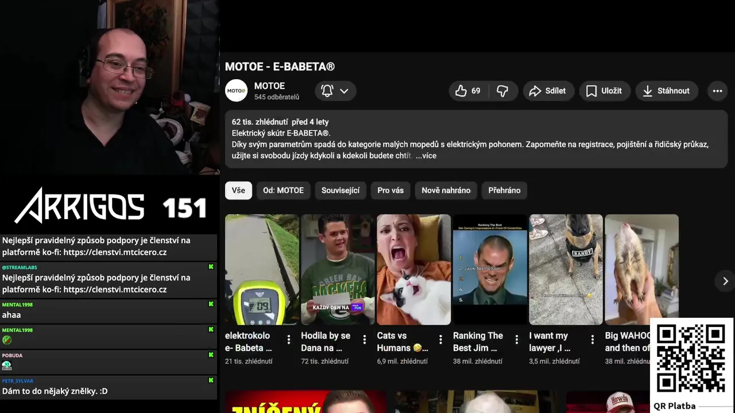
Task: Select the Pro vás filter chip
Action: pyautogui.click(x=390, y=190)
